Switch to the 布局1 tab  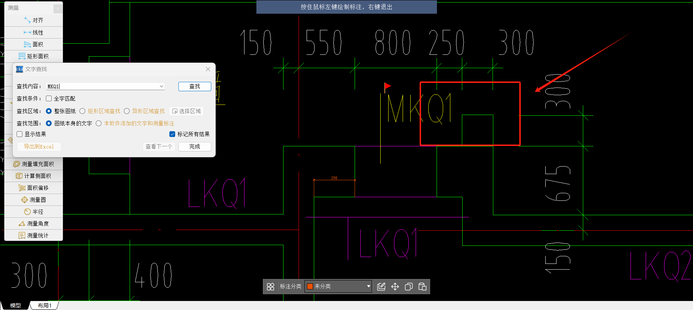[x=44, y=305]
